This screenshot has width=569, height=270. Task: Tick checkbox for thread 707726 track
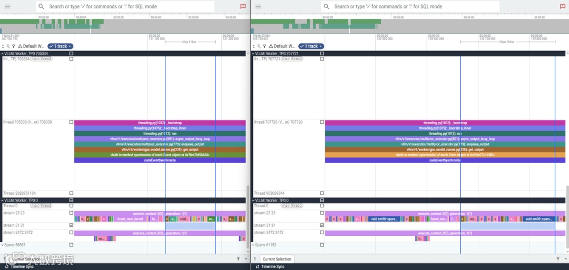(x=322, y=122)
